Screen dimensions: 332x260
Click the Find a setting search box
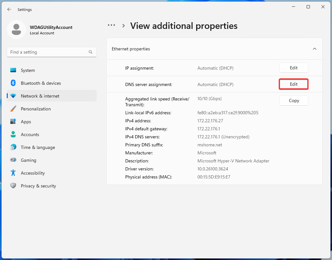pyautogui.click(x=48, y=52)
